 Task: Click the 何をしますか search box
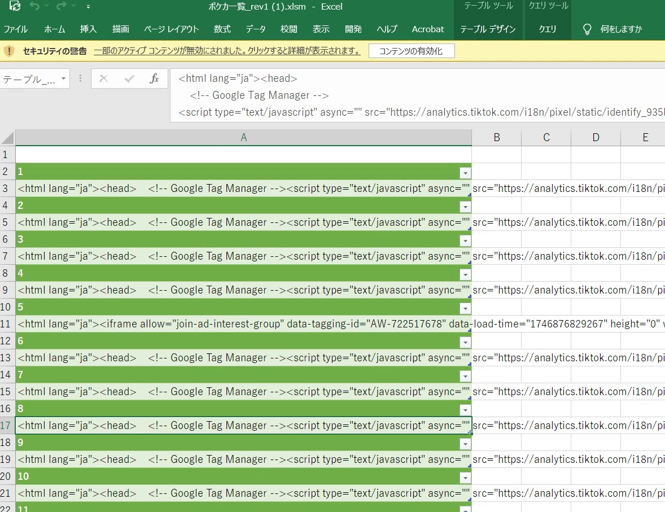pyautogui.click(x=621, y=29)
